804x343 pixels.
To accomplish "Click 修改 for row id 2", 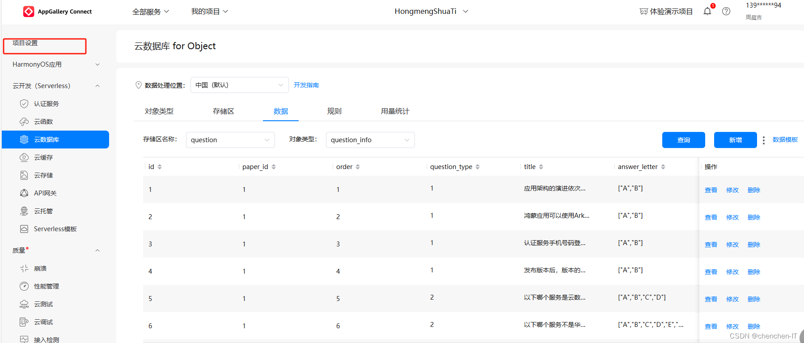I will (732, 217).
